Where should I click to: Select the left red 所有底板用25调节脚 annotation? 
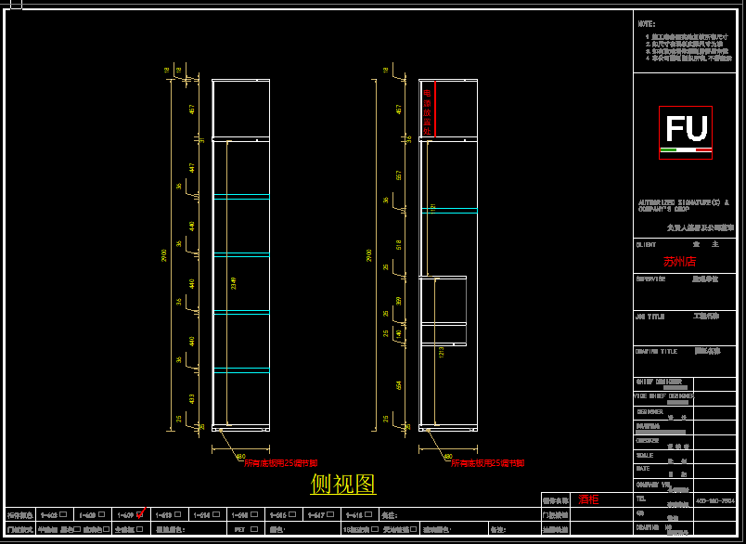[x=280, y=462]
